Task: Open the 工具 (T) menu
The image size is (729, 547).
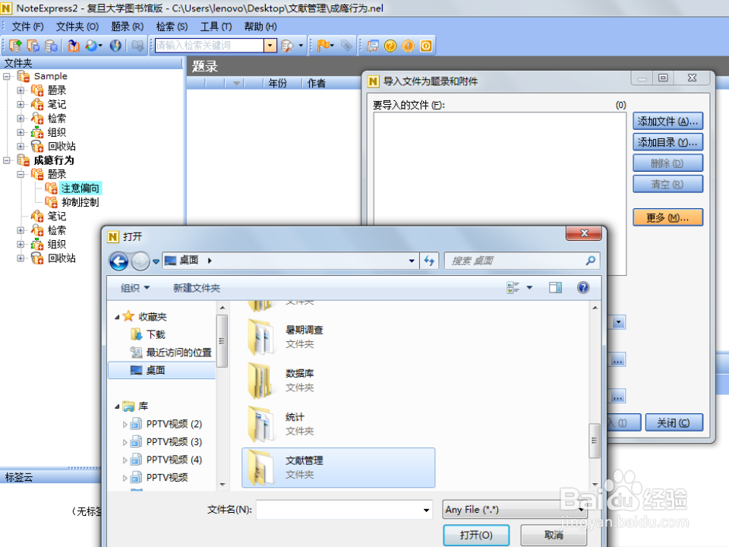Action: coord(216,27)
